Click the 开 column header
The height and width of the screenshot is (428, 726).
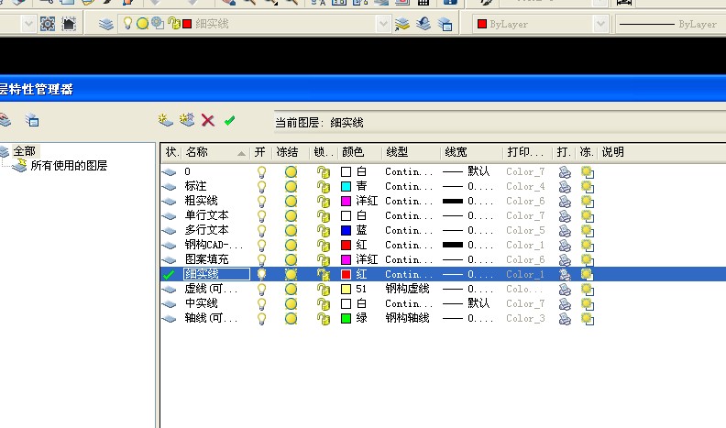click(260, 152)
